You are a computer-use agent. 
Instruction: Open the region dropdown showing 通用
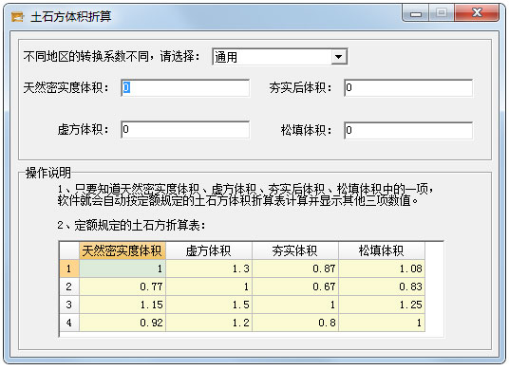point(279,57)
